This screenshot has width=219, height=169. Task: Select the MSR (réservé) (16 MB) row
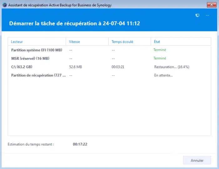coord(109,58)
